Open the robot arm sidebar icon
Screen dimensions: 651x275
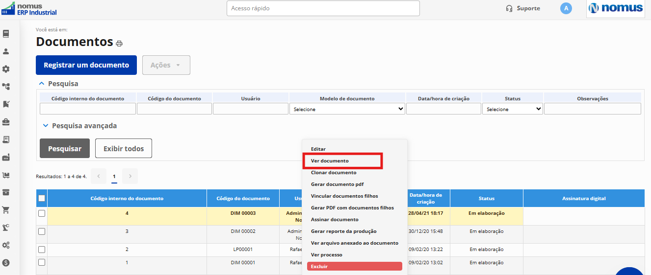[x=6, y=228]
